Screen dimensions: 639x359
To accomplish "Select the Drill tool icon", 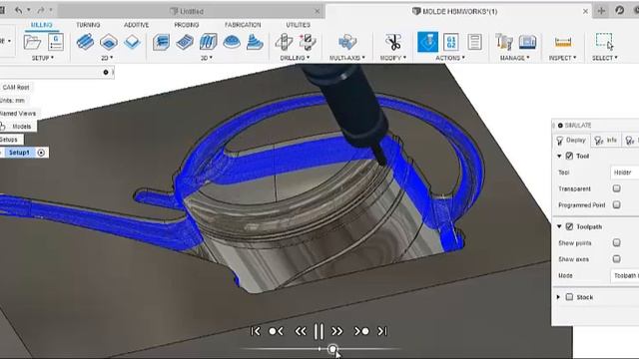I will pyautogui.click(x=284, y=42).
